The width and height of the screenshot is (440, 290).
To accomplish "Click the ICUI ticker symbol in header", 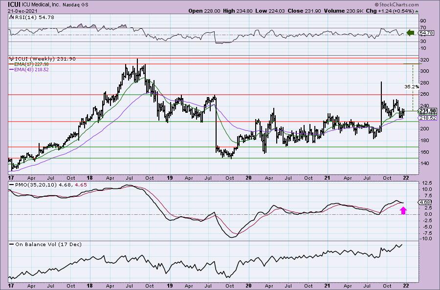I will point(14,4).
